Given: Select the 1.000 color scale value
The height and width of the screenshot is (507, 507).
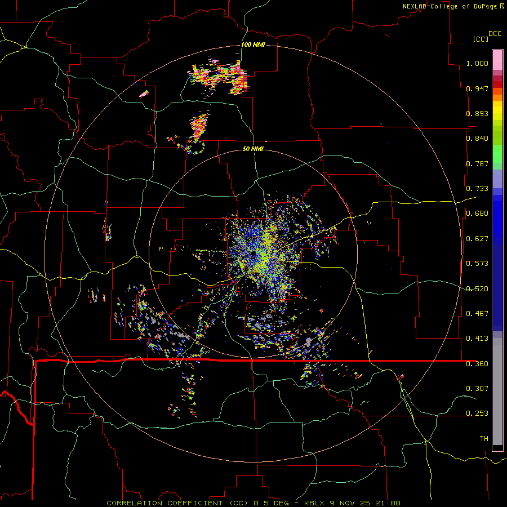Looking at the screenshot, I should [477, 63].
